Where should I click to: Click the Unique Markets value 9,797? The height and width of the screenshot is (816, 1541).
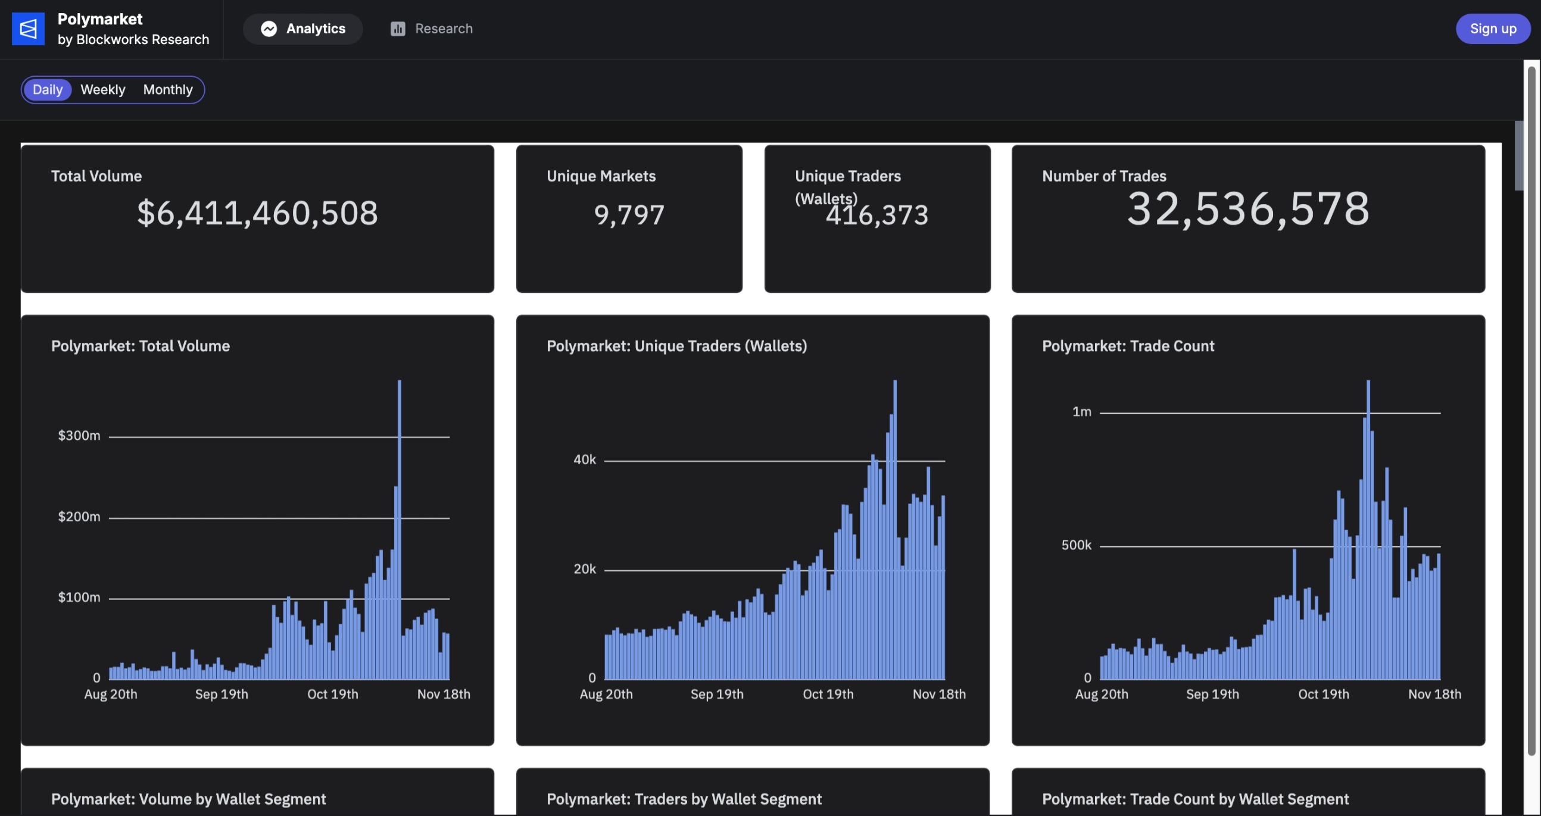[x=629, y=215]
